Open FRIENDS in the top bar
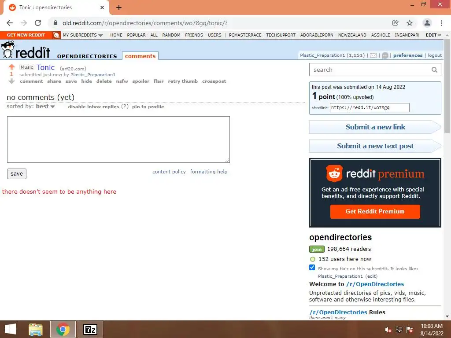Screen dimensions: 451x338 click(x=194, y=35)
